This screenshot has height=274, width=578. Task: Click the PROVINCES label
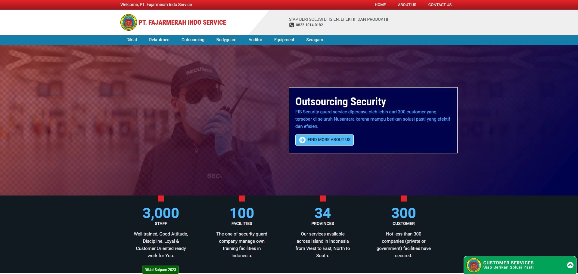pyautogui.click(x=323, y=223)
